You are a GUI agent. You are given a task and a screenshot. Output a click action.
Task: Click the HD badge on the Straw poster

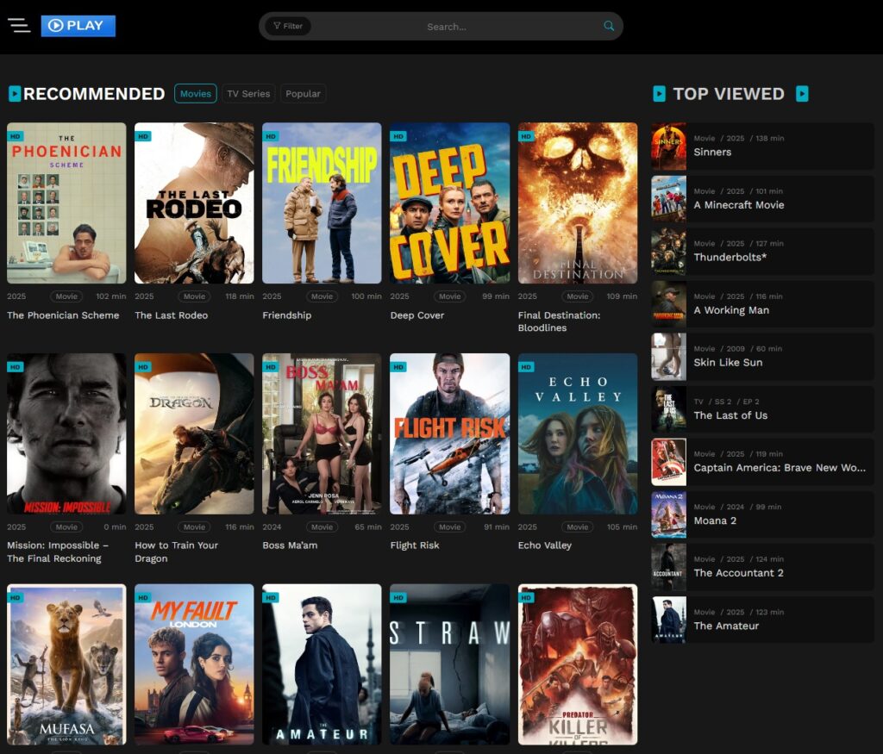pos(398,597)
